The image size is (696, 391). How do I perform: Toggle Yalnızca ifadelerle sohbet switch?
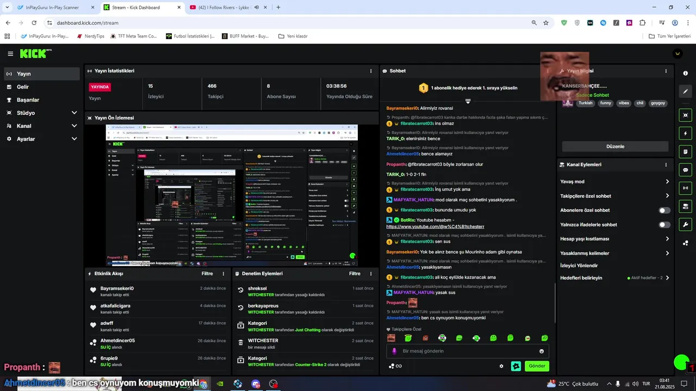coord(664,225)
